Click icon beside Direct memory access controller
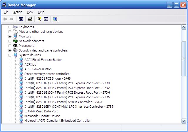188x132 pixels. [21, 74]
